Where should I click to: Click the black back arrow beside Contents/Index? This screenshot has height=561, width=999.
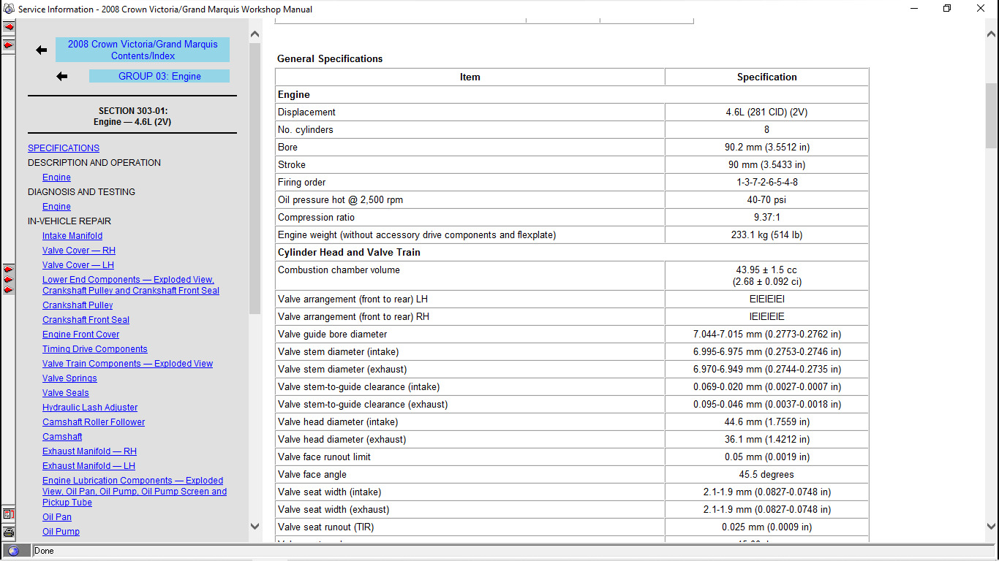pos(42,50)
